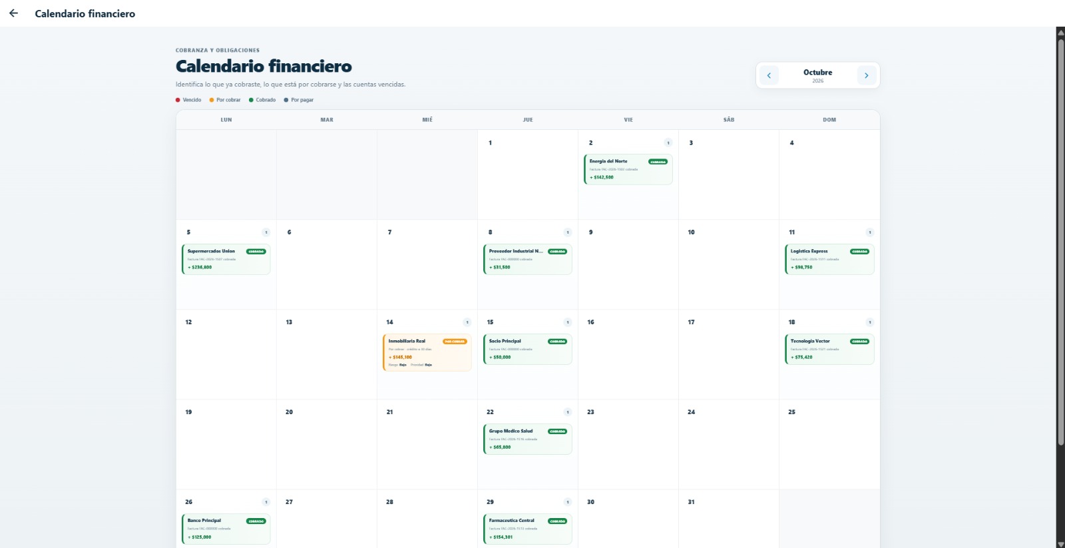Click the red Vencido legend dot
This screenshot has height=548, width=1065.
pos(178,100)
